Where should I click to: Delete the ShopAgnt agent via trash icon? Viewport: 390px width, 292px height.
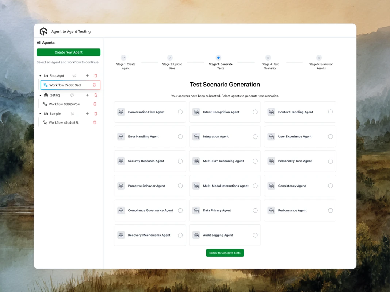pos(96,76)
